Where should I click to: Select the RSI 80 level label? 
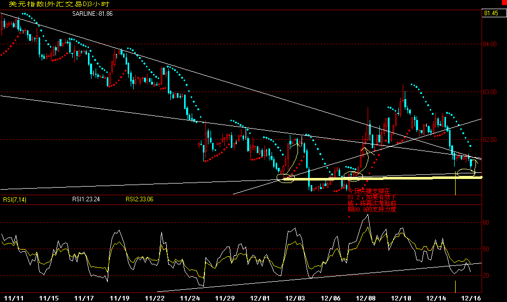(x=487, y=223)
